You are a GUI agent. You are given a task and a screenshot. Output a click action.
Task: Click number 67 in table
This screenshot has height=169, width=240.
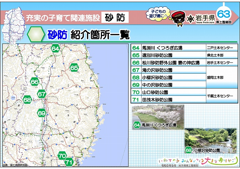136,70
